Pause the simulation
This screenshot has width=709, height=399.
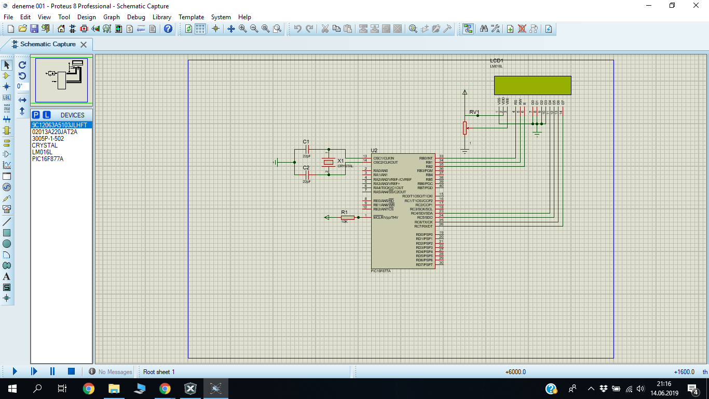pyautogui.click(x=52, y=371)
